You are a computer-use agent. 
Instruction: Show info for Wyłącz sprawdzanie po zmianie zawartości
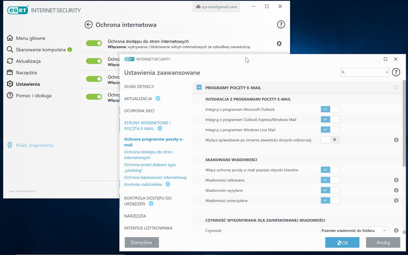point(396,140)
